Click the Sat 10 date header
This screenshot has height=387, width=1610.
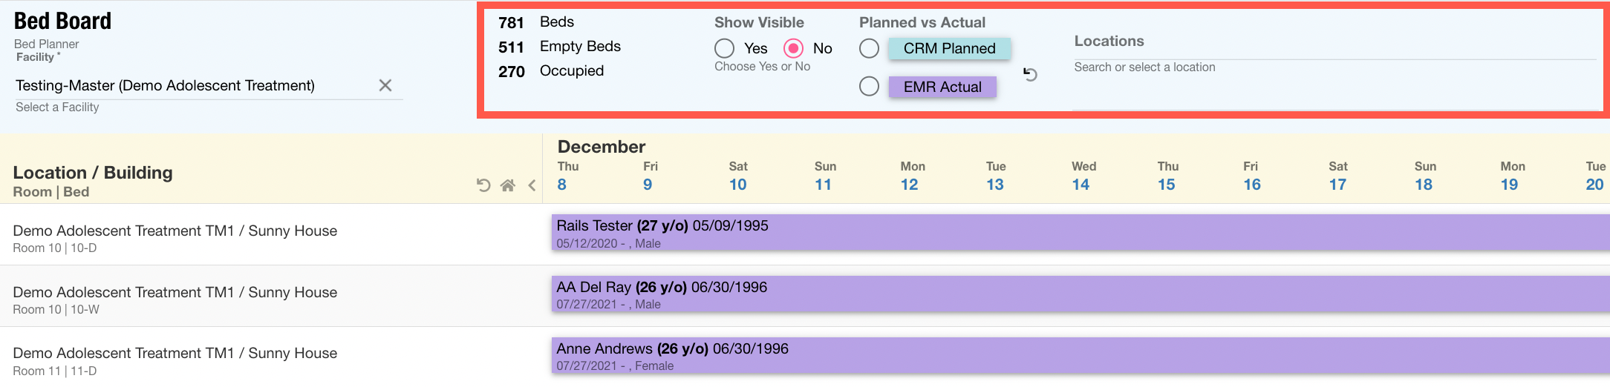pyautogui.click(x=737, y=176)
